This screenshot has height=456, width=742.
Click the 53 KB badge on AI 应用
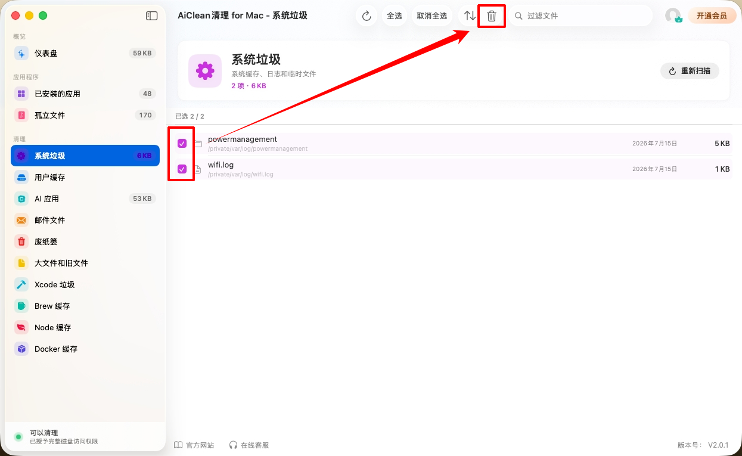pyautogui.click(x=142, y=198)
